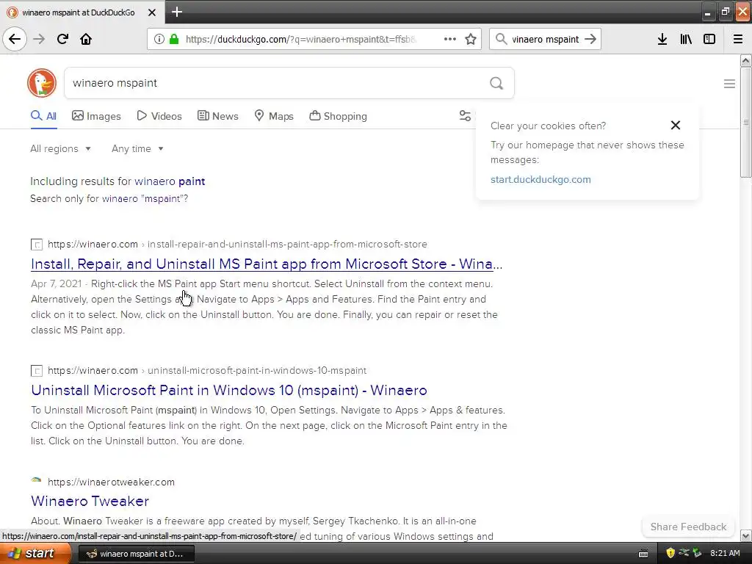Click the DuckDuckGo duck logo

[42, 83]
